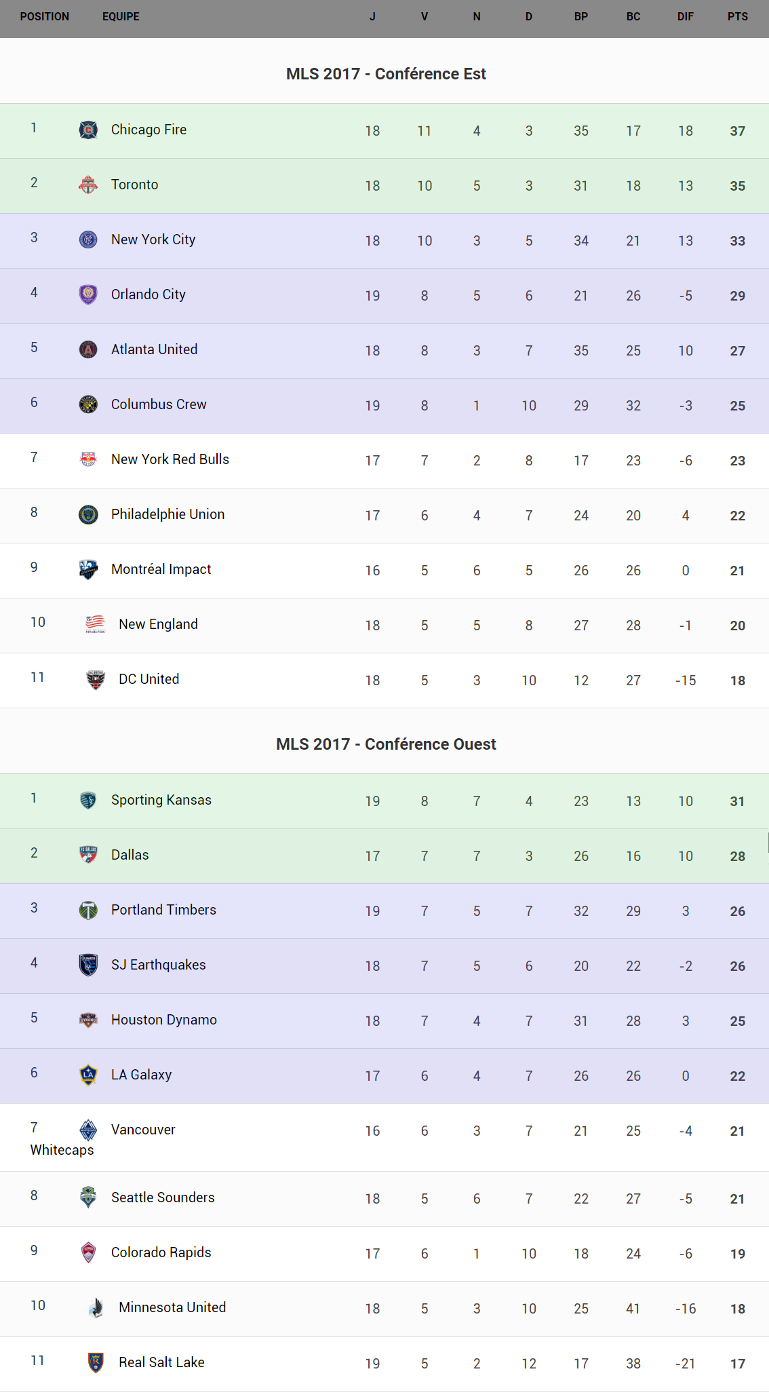
Task: Click the Orlando City purple crest
Action: pyautogui.click(x=88, y=294)
